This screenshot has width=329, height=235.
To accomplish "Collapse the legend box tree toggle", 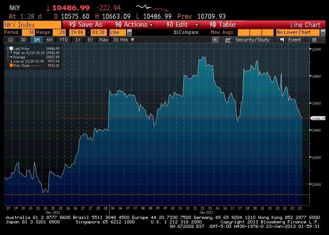I will (x=8, y=48).
